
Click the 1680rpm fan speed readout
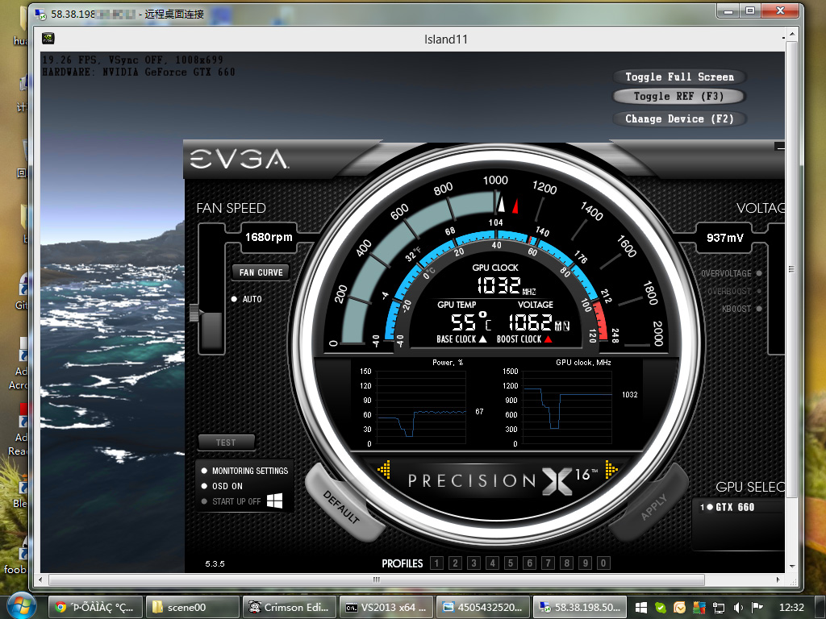point(268,237)
